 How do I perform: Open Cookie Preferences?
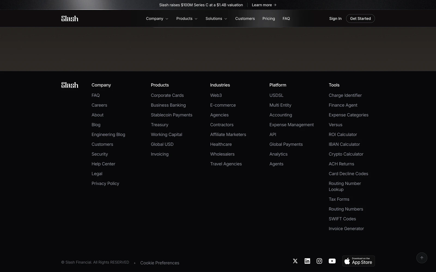(160, 263)
